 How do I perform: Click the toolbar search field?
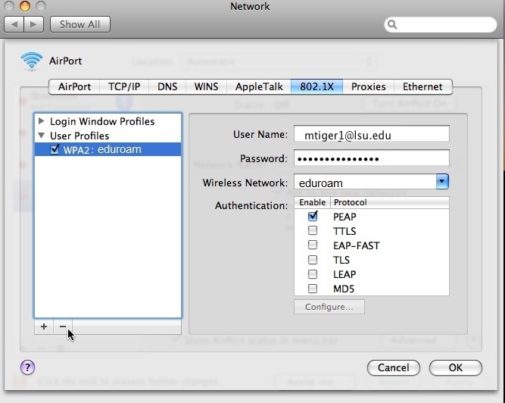[440, 24]
